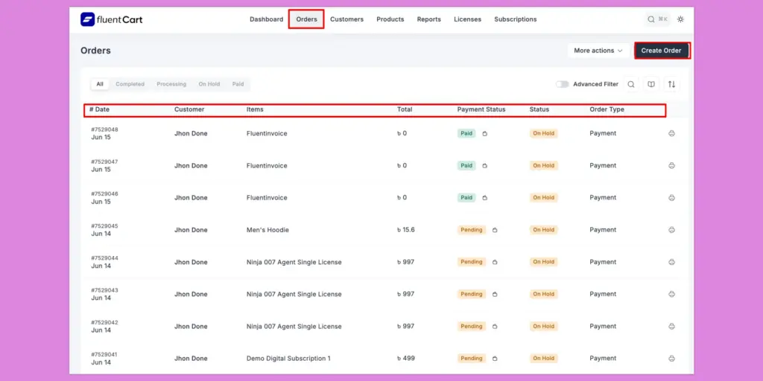Click the Order Type column header

tap(607, 109)
